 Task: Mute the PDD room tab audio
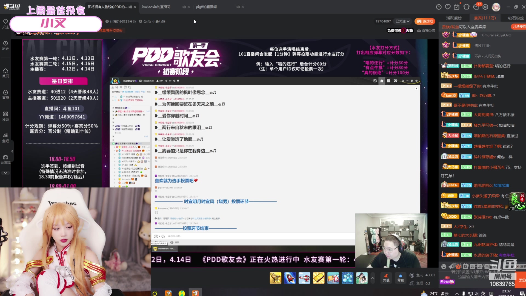coord(130,7)
